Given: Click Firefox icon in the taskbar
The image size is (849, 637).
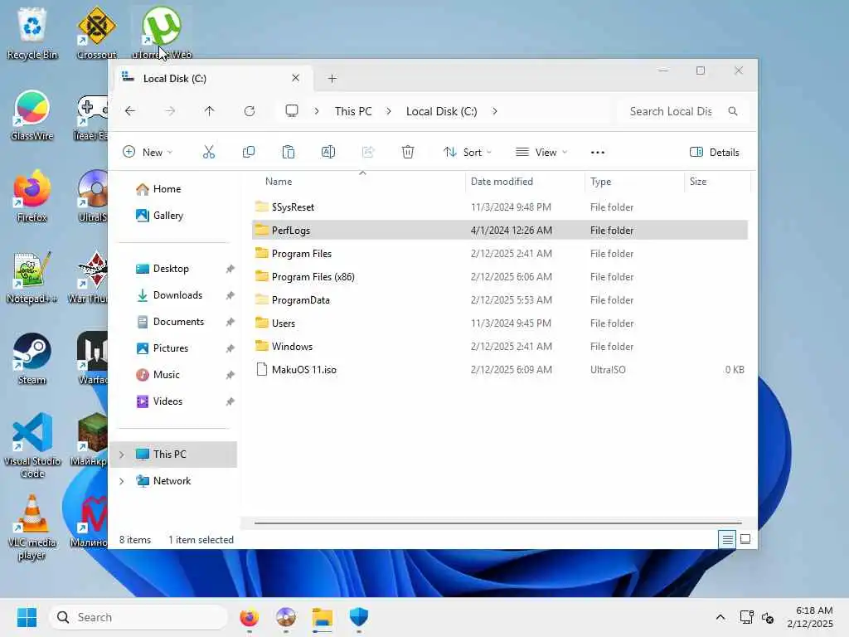Looking at the screenshot, I should (x=249, y=617).
